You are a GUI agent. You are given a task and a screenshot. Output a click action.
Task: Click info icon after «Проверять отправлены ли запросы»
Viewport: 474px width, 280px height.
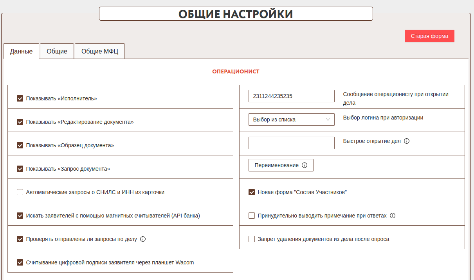(x=143, y=239)
